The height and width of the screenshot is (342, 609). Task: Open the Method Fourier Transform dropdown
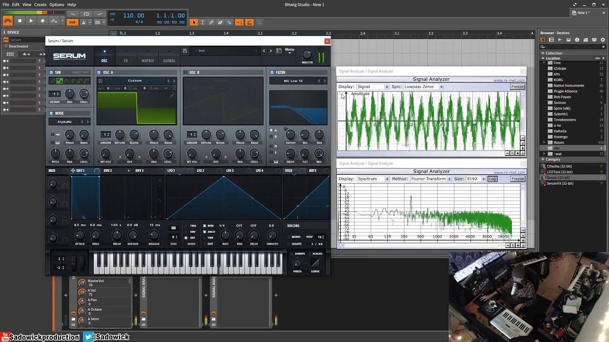tap(430, 179)
